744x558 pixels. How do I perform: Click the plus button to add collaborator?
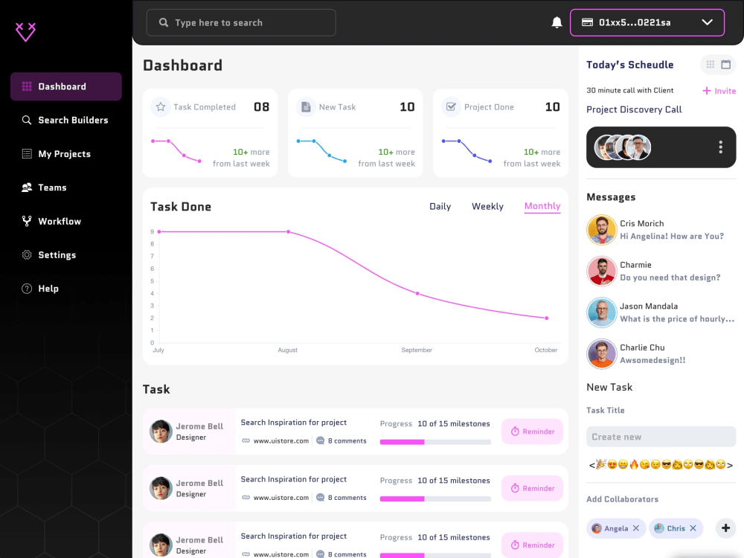click(725, 528)
